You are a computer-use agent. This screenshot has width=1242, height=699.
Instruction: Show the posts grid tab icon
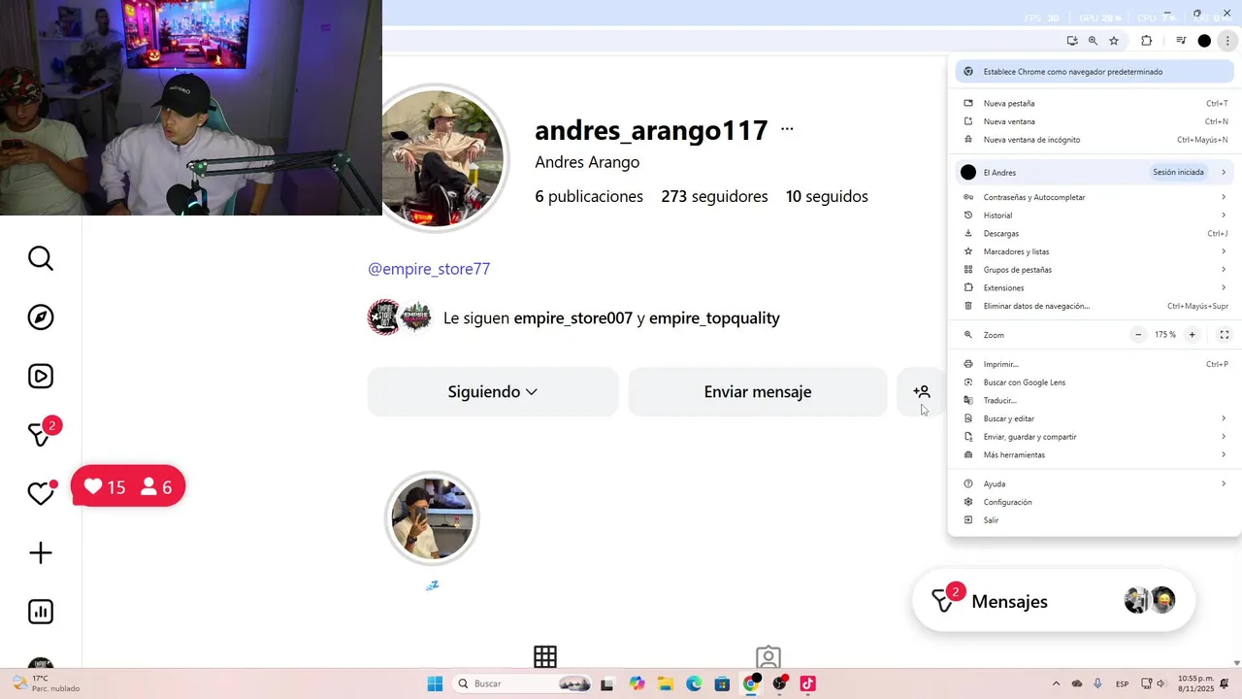coord(545,657)
